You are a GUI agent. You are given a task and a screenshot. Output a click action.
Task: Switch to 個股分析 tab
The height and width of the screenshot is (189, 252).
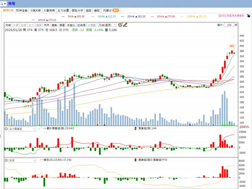click(77, 11)
